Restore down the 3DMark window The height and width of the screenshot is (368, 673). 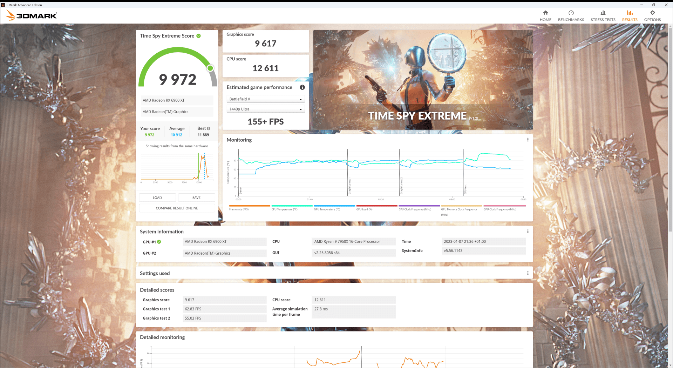[x=654, y=5]
